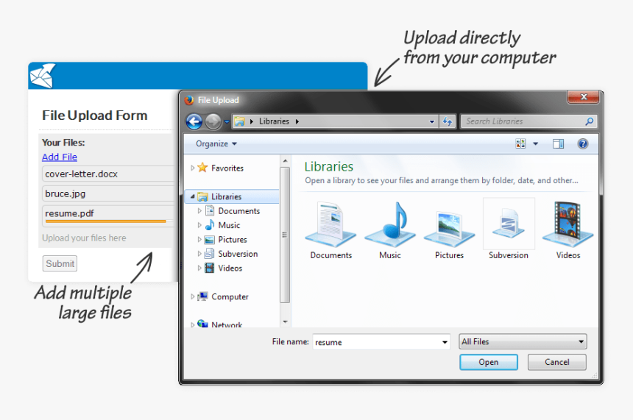Click the cover-letter.docx file entry
Viewport: 633px width, 420px height.
(x=108, y=174)
